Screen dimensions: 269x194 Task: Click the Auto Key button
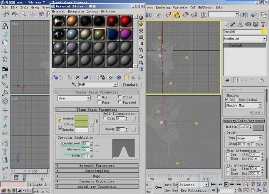click(171, 184)
